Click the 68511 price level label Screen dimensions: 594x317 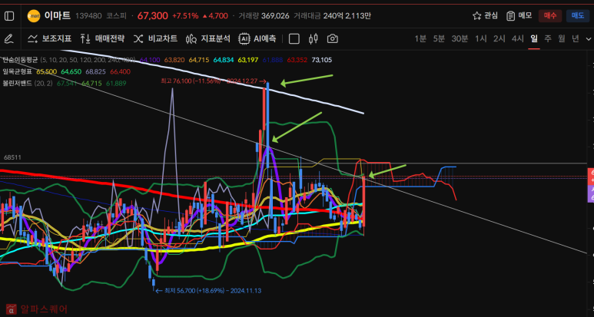[x=12, y=157]
